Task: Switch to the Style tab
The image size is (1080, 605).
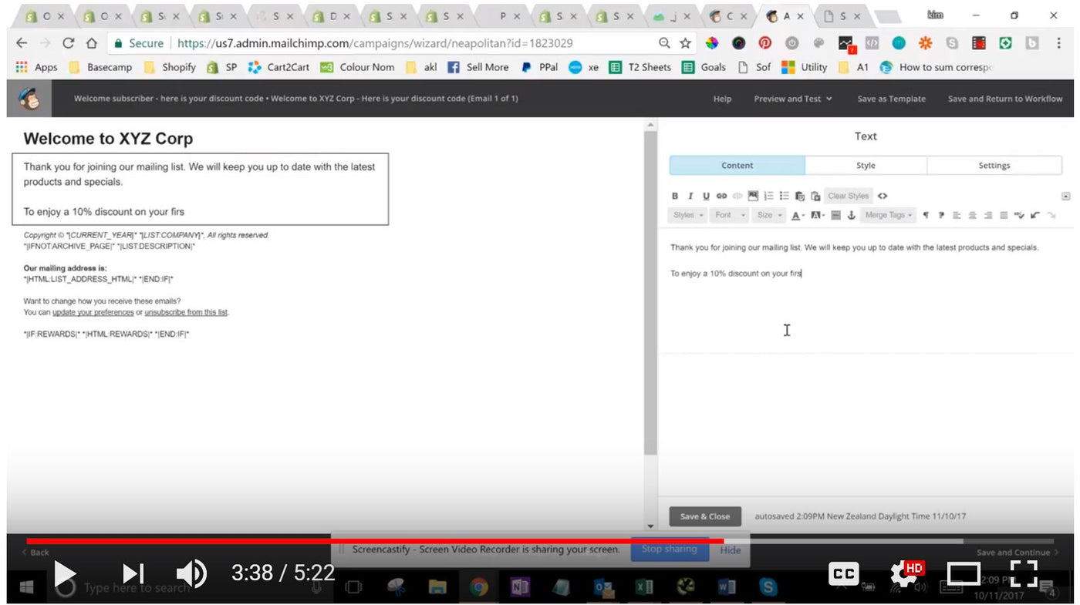Action: point(865,165)
